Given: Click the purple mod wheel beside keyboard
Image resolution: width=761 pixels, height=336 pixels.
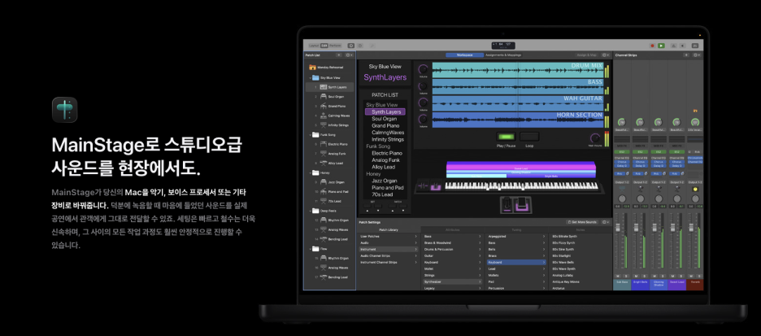Looking at the screenshot, I should pyautogui.click(x=436, y=186).
